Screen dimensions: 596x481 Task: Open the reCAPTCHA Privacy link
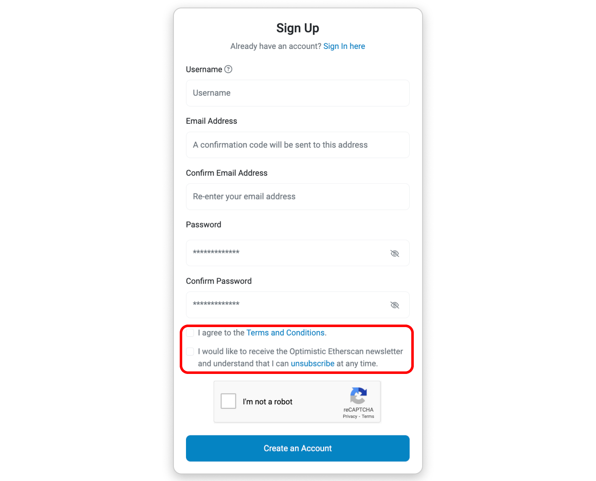[x=350, y=416]
